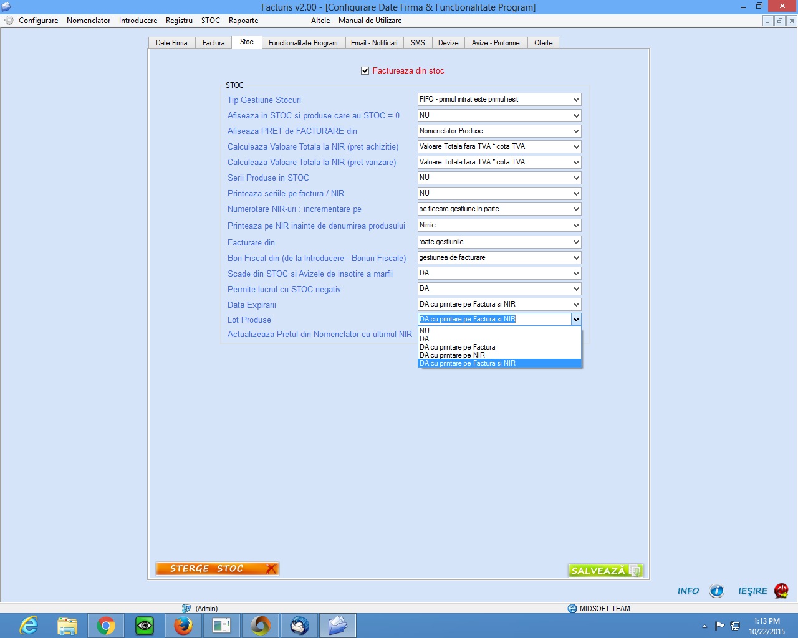
Task: Switch to the Avize - Proforme tab
Action: click(x=496, y=43)
